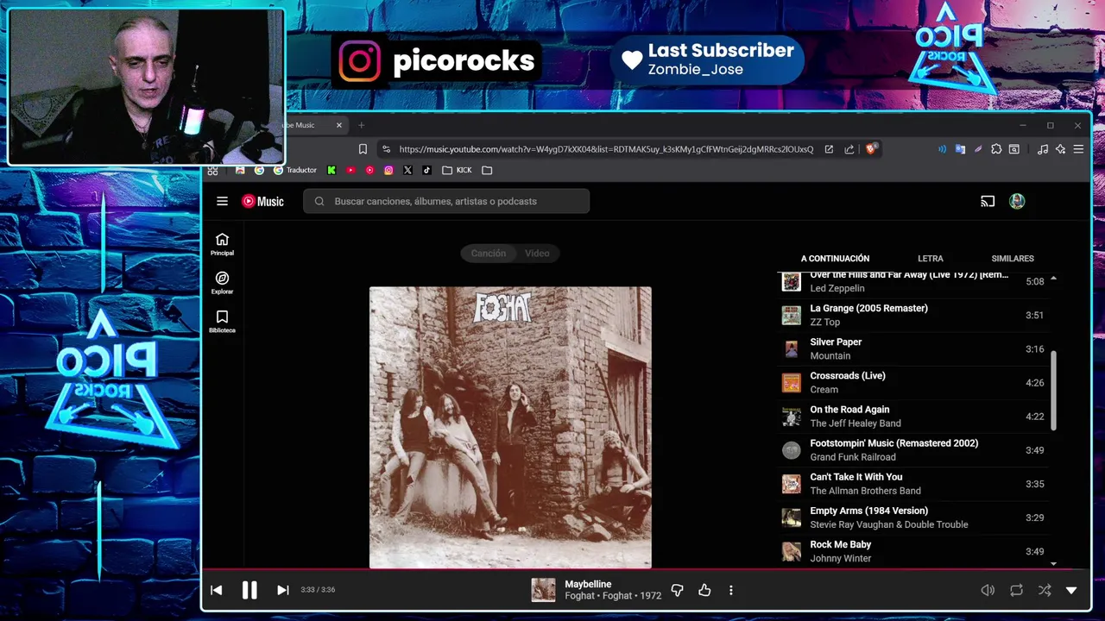Open the account avatar menu
Viewport: 1105px width, 621px height.
1017,201
